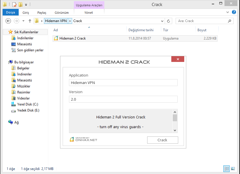Click the Resimler folder icon
The width and height of the screenshot is (240, 174).
coord(14,92)
